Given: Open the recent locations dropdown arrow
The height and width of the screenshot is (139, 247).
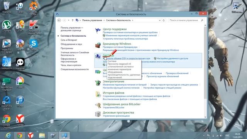Looking at the screenshot, I should click(69, 20).
